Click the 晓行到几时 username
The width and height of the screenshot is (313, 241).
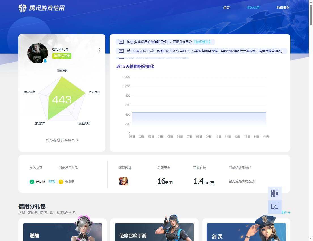[x=60, y=49]
